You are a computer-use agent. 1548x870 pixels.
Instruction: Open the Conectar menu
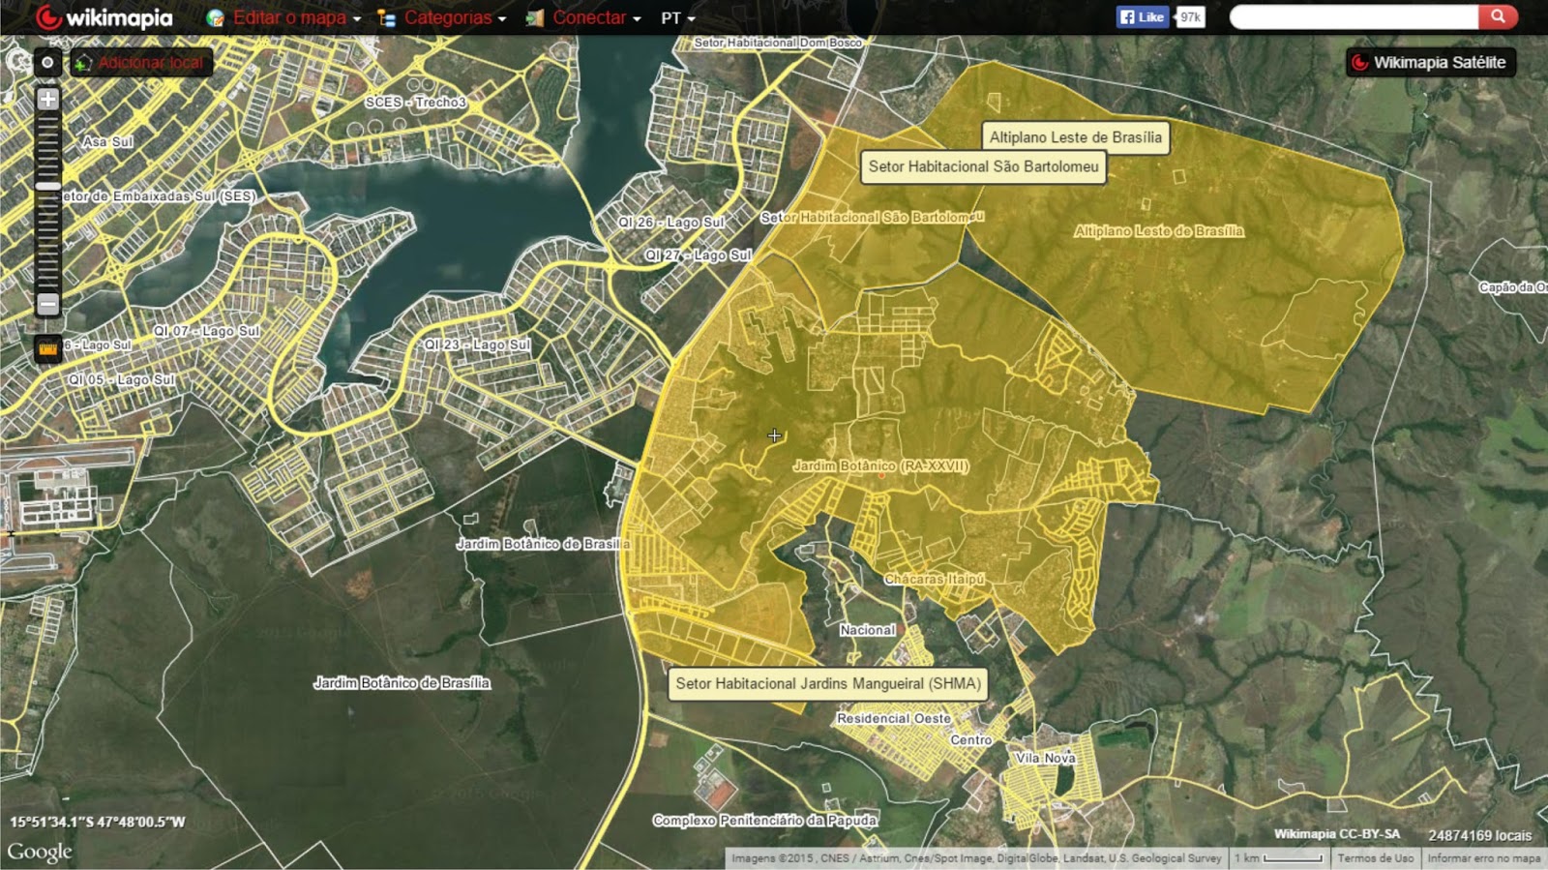(596, 17)
